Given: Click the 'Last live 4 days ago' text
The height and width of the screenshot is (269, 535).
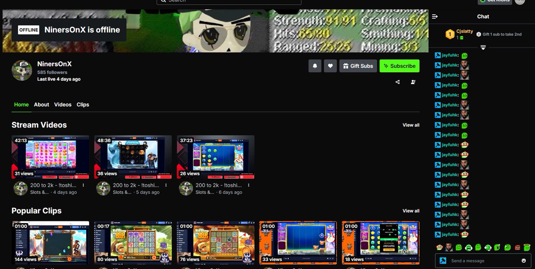Looking at the screenshot, I should coord(59,79).
